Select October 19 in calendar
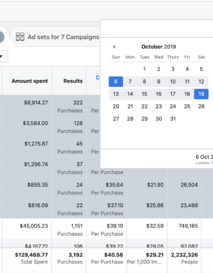213x273 pixels. coord(201,94)
